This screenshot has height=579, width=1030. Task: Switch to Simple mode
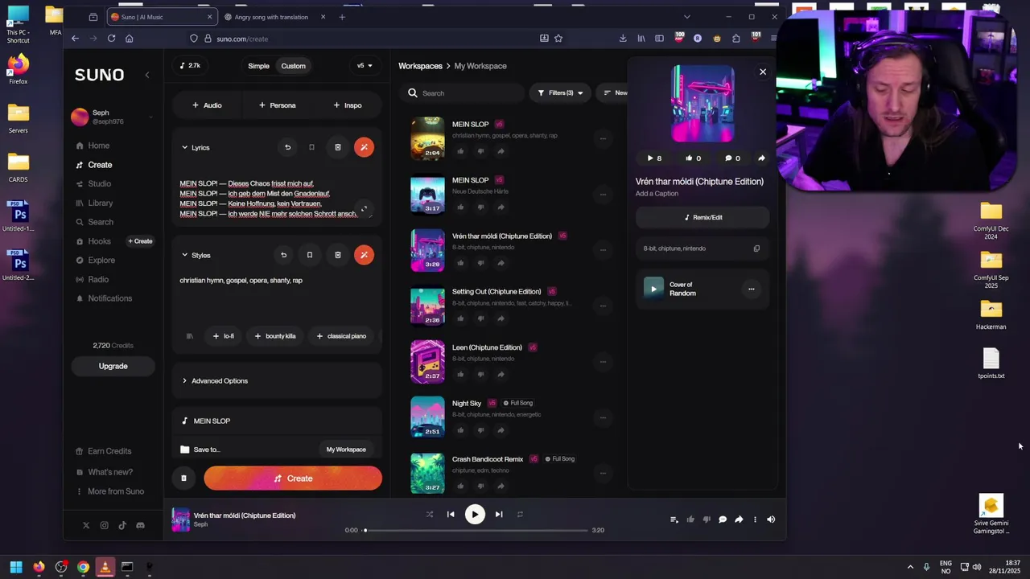pyautogui.click(x=258, y=66)
